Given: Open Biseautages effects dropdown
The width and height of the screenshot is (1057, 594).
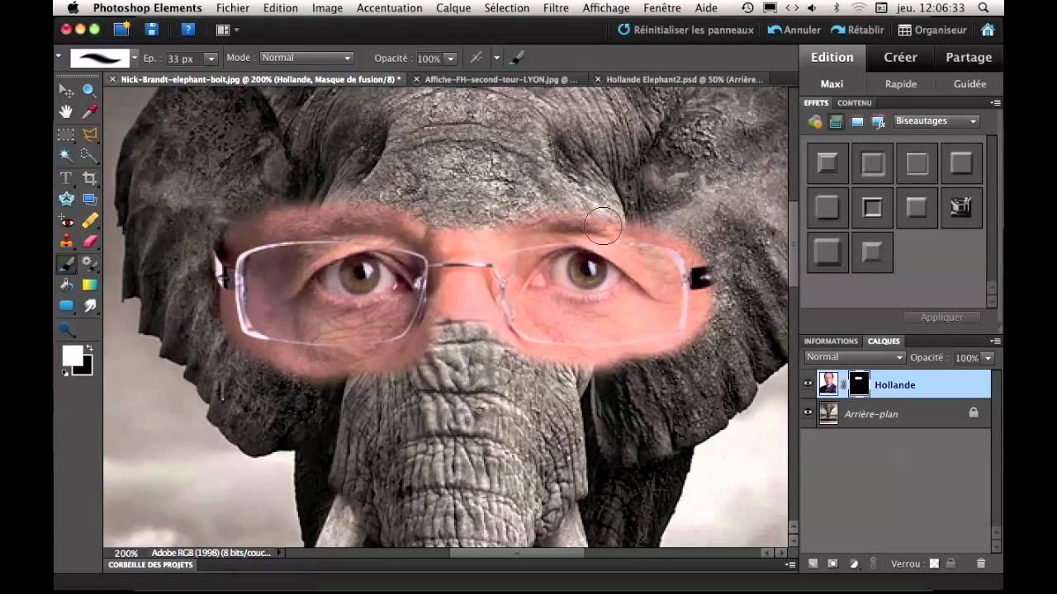Looking at the screenshot, I should tap(937, 121).
